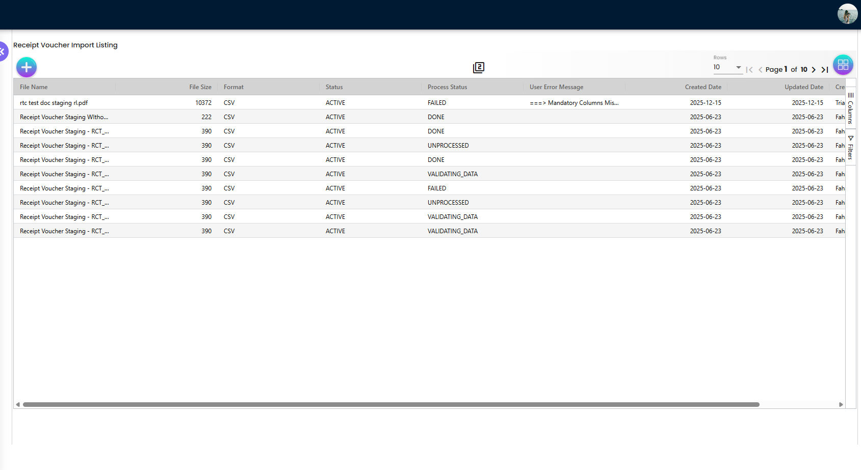
Task: Open the Columns side panel
Action: [850, 108]
